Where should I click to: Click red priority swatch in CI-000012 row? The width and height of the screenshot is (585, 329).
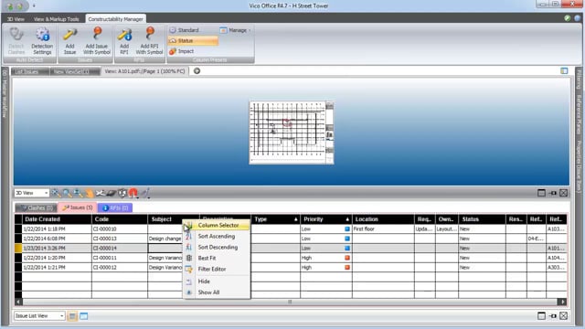pyautogui.click(x=347, y=268)
